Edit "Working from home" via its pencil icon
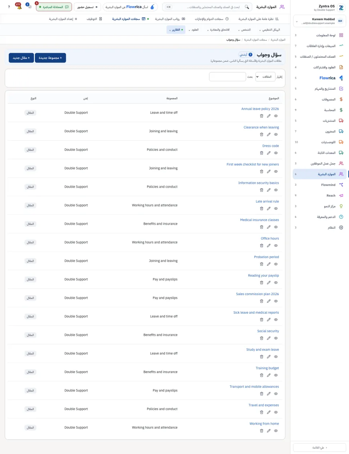The width and height of the screenshot is (349, 454). point(269,431)
